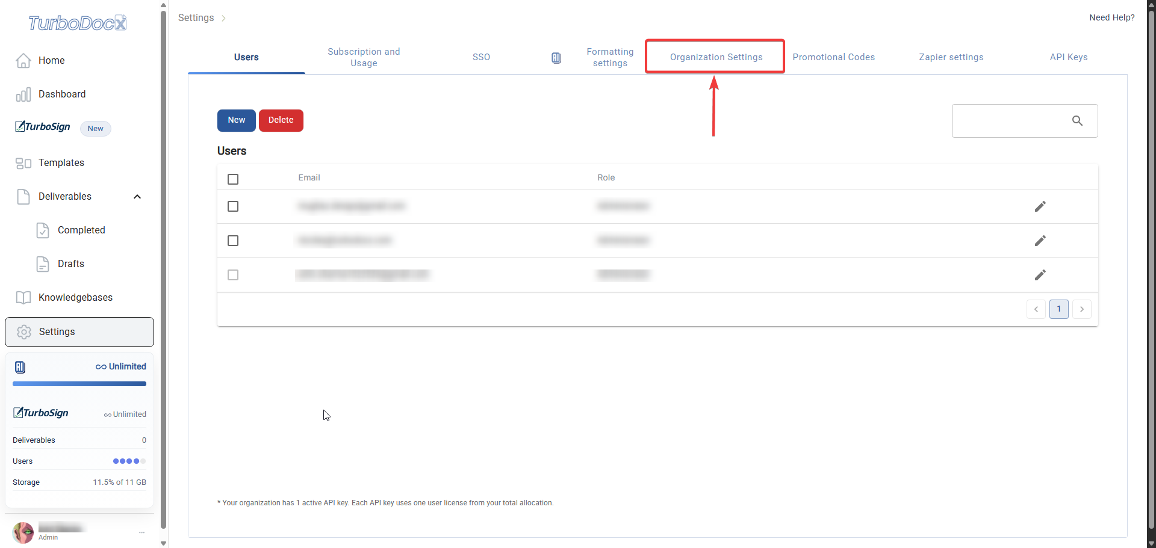Check the second user row checkbox
This screenshot has width=1156, height=548.
coord(233,241)
